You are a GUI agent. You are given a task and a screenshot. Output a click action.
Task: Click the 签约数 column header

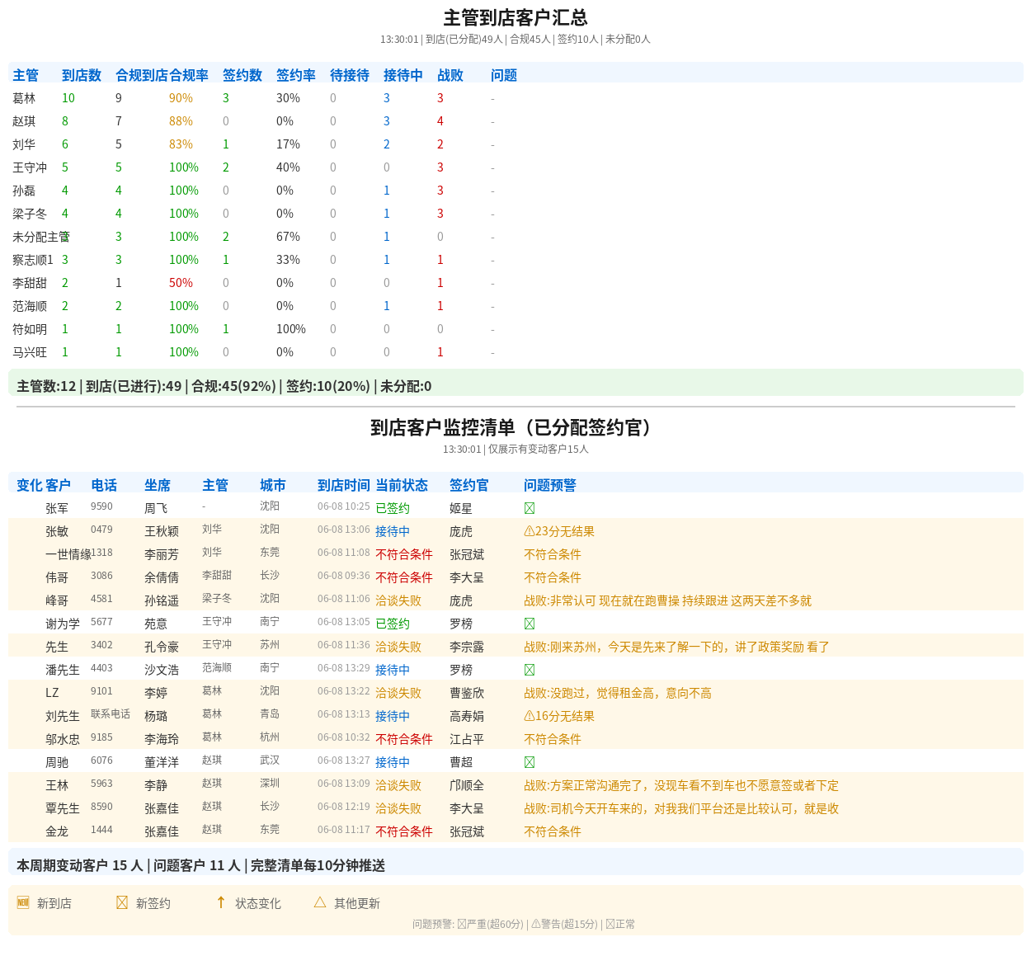242,75
